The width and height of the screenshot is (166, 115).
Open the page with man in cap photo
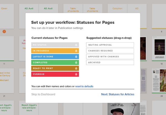(x=124, y=109)
